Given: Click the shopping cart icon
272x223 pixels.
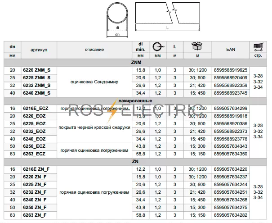Looking at the screenshot, I should 259,47.
